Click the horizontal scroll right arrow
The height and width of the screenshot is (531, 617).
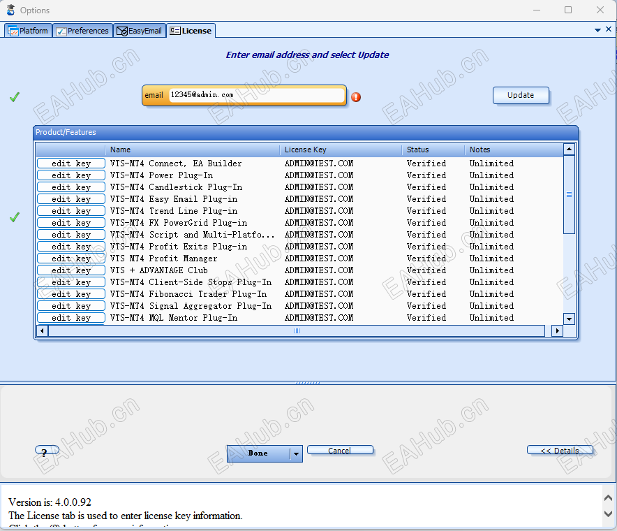click(x=557, y=331)
